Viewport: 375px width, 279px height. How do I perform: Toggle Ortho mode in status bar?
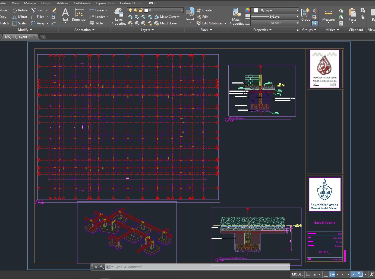(x=326, y=274)
